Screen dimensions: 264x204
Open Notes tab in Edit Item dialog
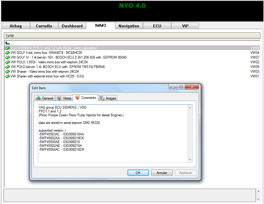click(x=64, y=98)
